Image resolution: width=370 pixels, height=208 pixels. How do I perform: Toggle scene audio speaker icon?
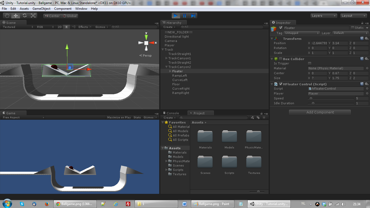coord(73,27)
